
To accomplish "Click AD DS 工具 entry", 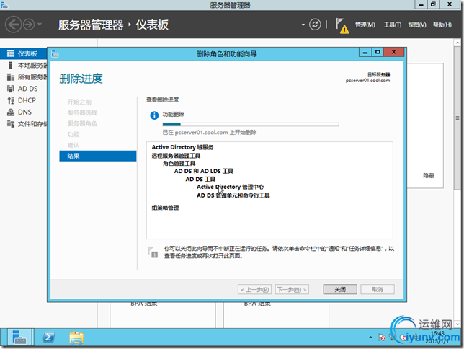I will coord(200,179).
